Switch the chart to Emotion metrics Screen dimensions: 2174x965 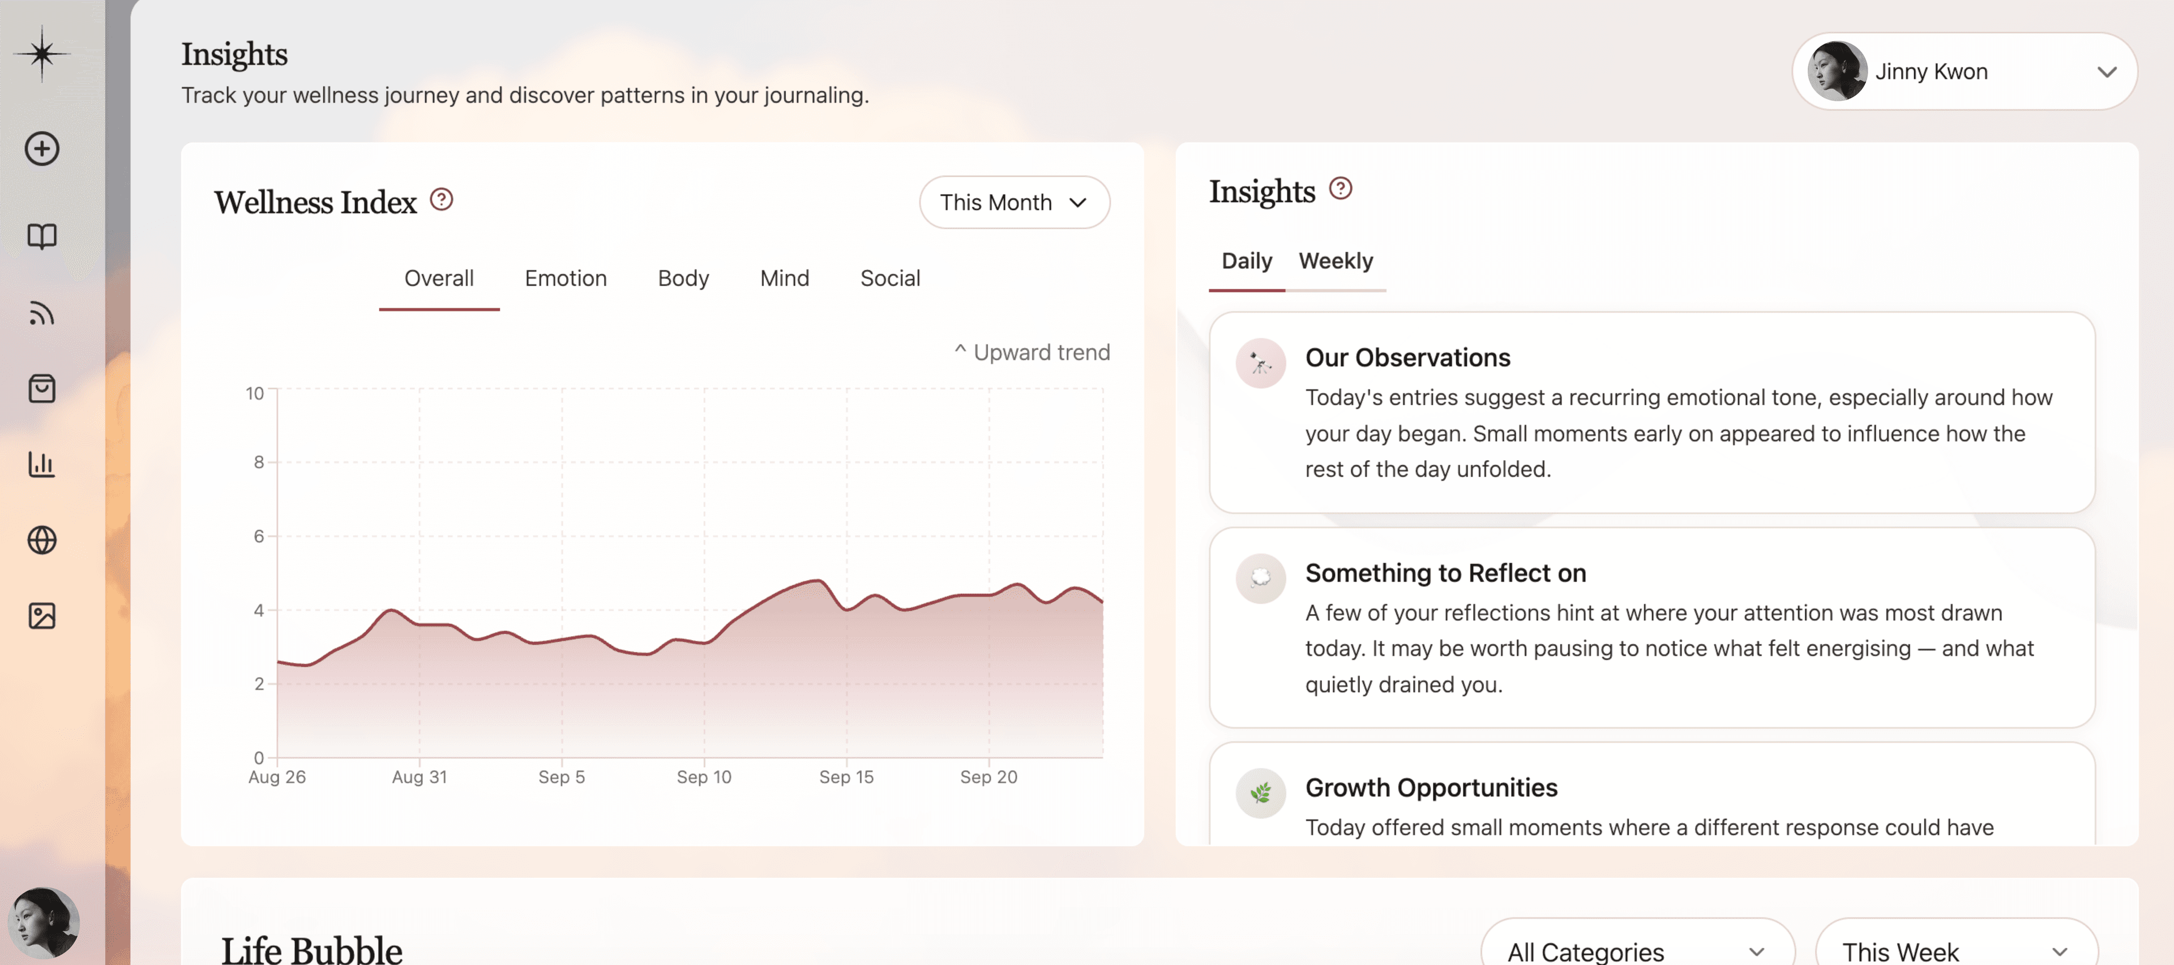click(x=566, y=278)
